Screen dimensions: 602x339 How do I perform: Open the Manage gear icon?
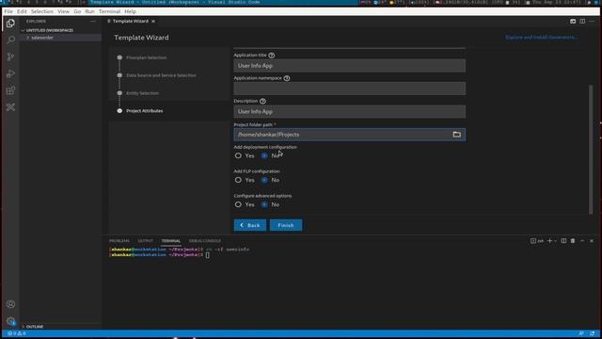pyautogui.click(x=10, y=321)
